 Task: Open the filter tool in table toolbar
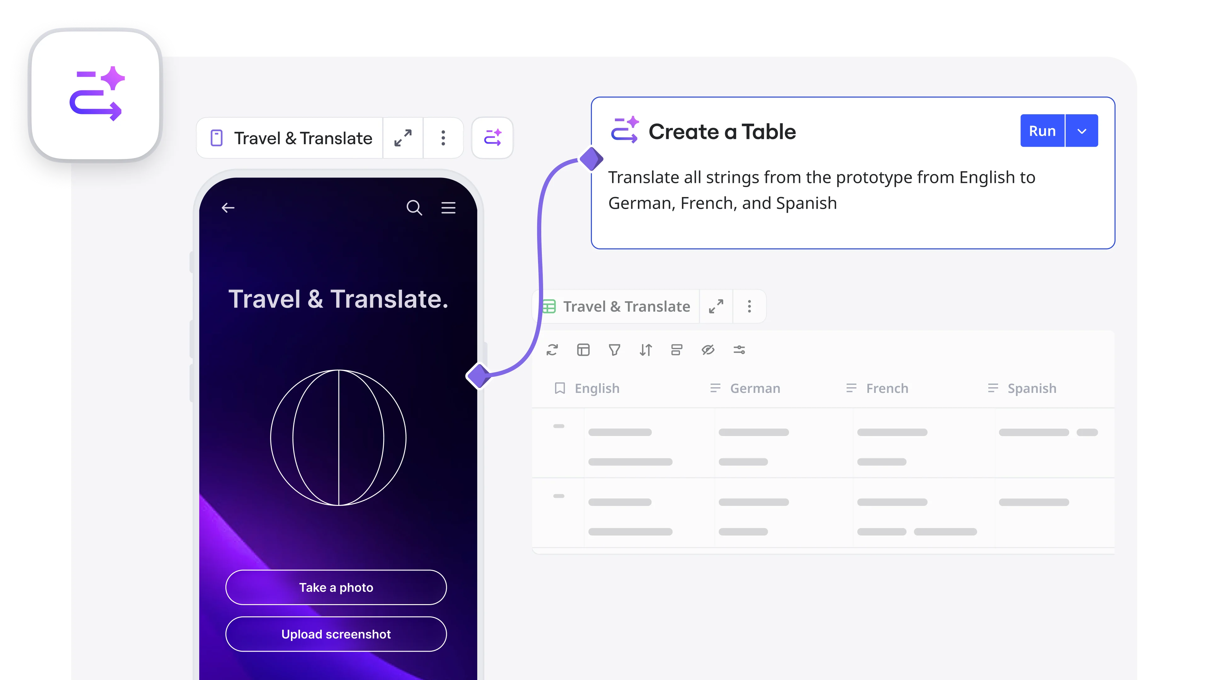(x=614, y=350)
